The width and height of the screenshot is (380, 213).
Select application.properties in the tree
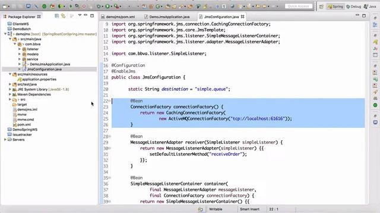(39, 79)
